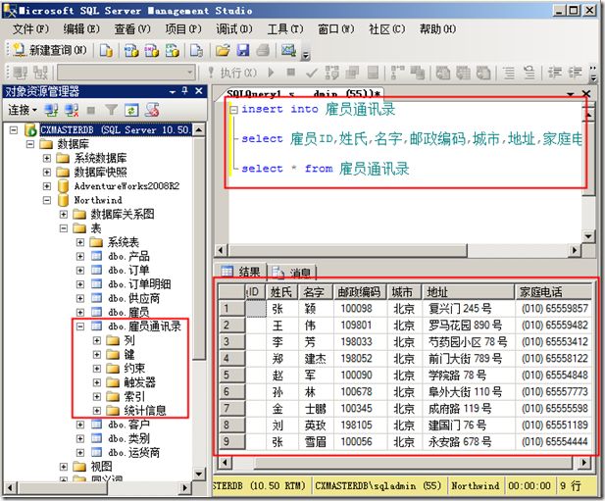Click the Results to Text icon
This screenshot has width=605, height=501.
point(442,73)
